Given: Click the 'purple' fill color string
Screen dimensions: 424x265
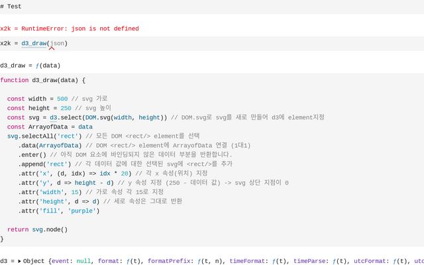Looking at the screenshot, I should [x=83, y=211].
